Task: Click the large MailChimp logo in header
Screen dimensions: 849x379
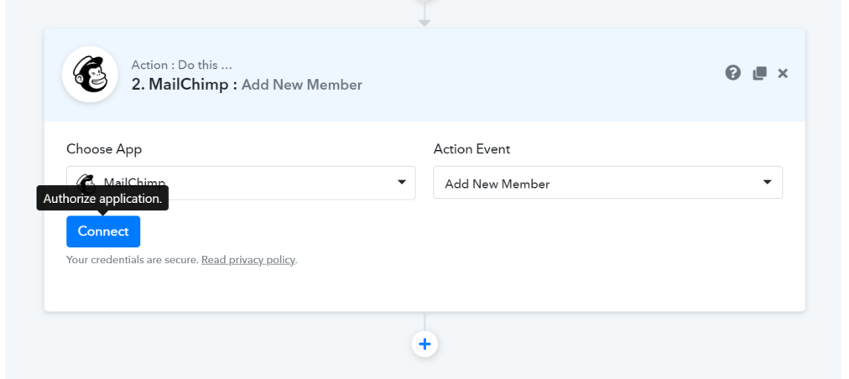Action: point(90,75)
